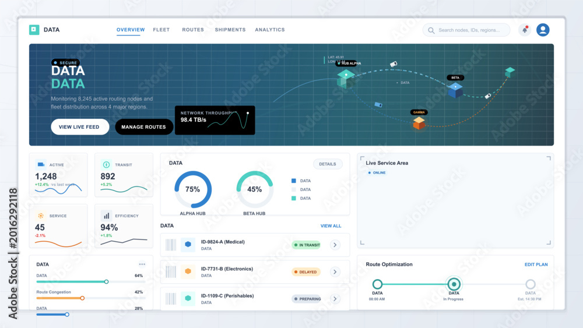Image resolution: width=583 pixels, height=328 pixels.
Task: Select the Est. 14:30 PM timeline node
Action: click(530, 284)
